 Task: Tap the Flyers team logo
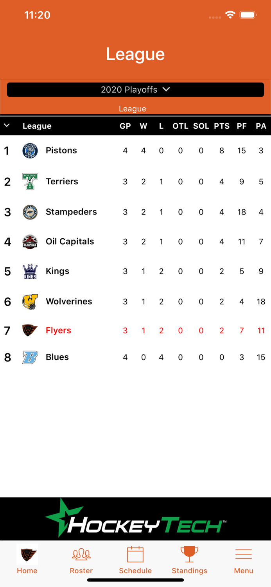tap(30, 330)
